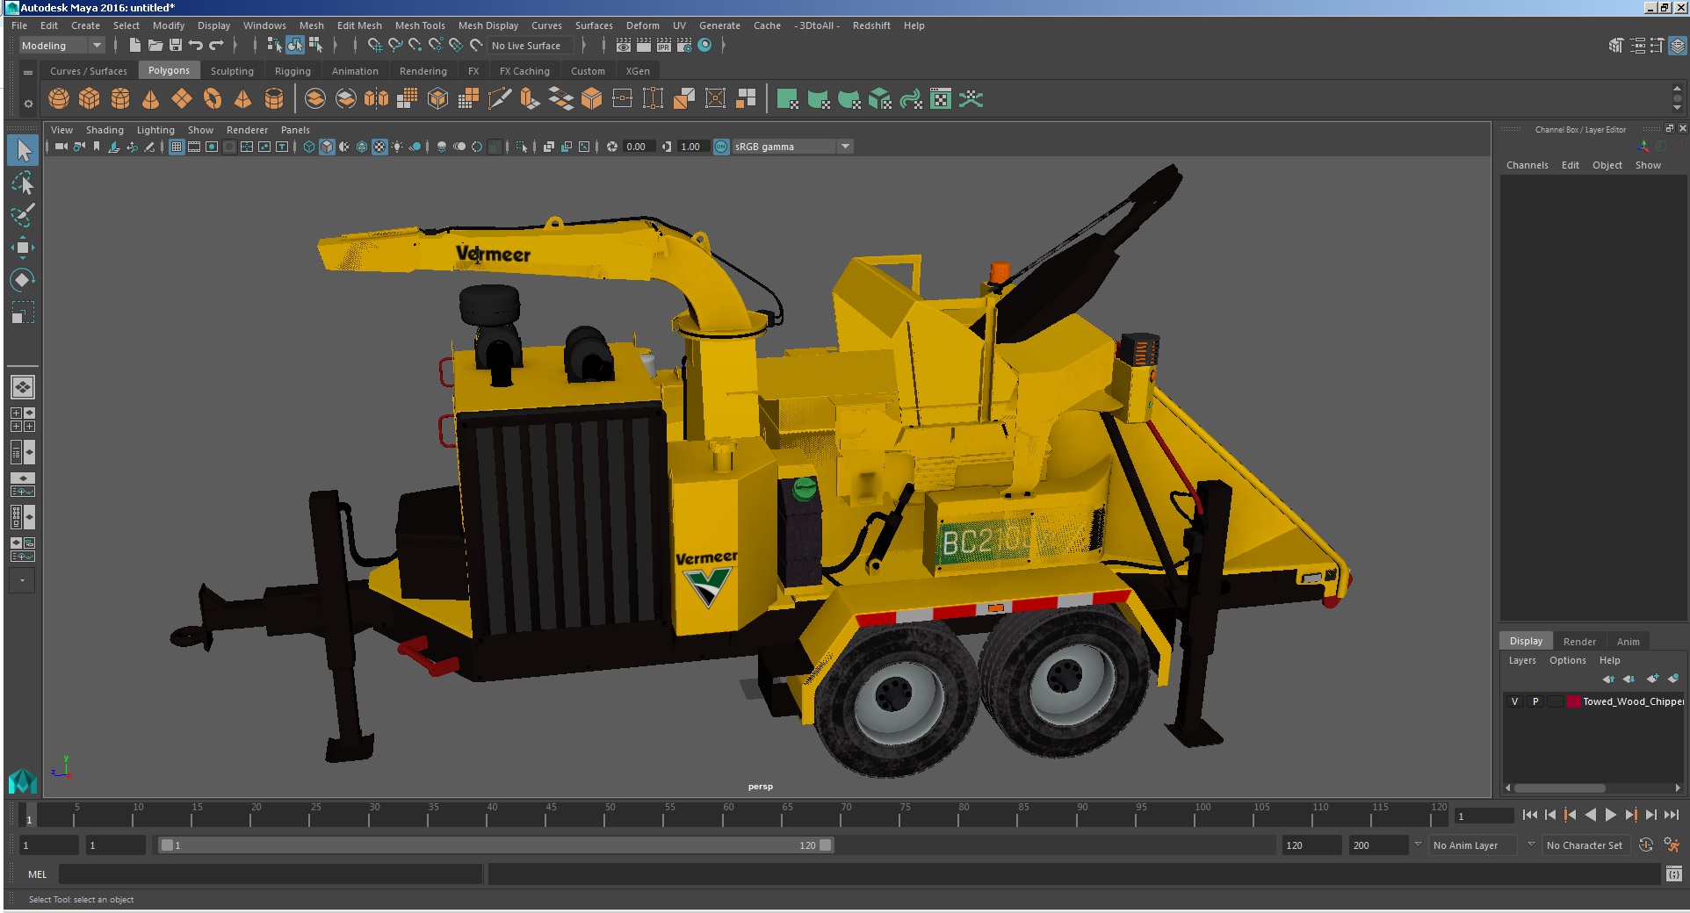Click the layer editor horizontal scrollbar
Image resolution: width=1690 pixels, height=913 pixels.
point(1559,787)
